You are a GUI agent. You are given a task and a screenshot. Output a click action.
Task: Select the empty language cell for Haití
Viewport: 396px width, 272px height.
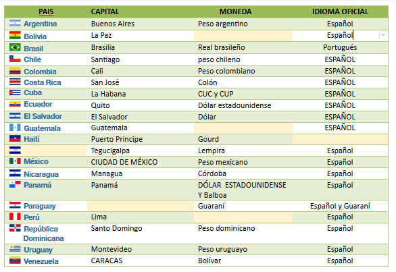(340, 139)
